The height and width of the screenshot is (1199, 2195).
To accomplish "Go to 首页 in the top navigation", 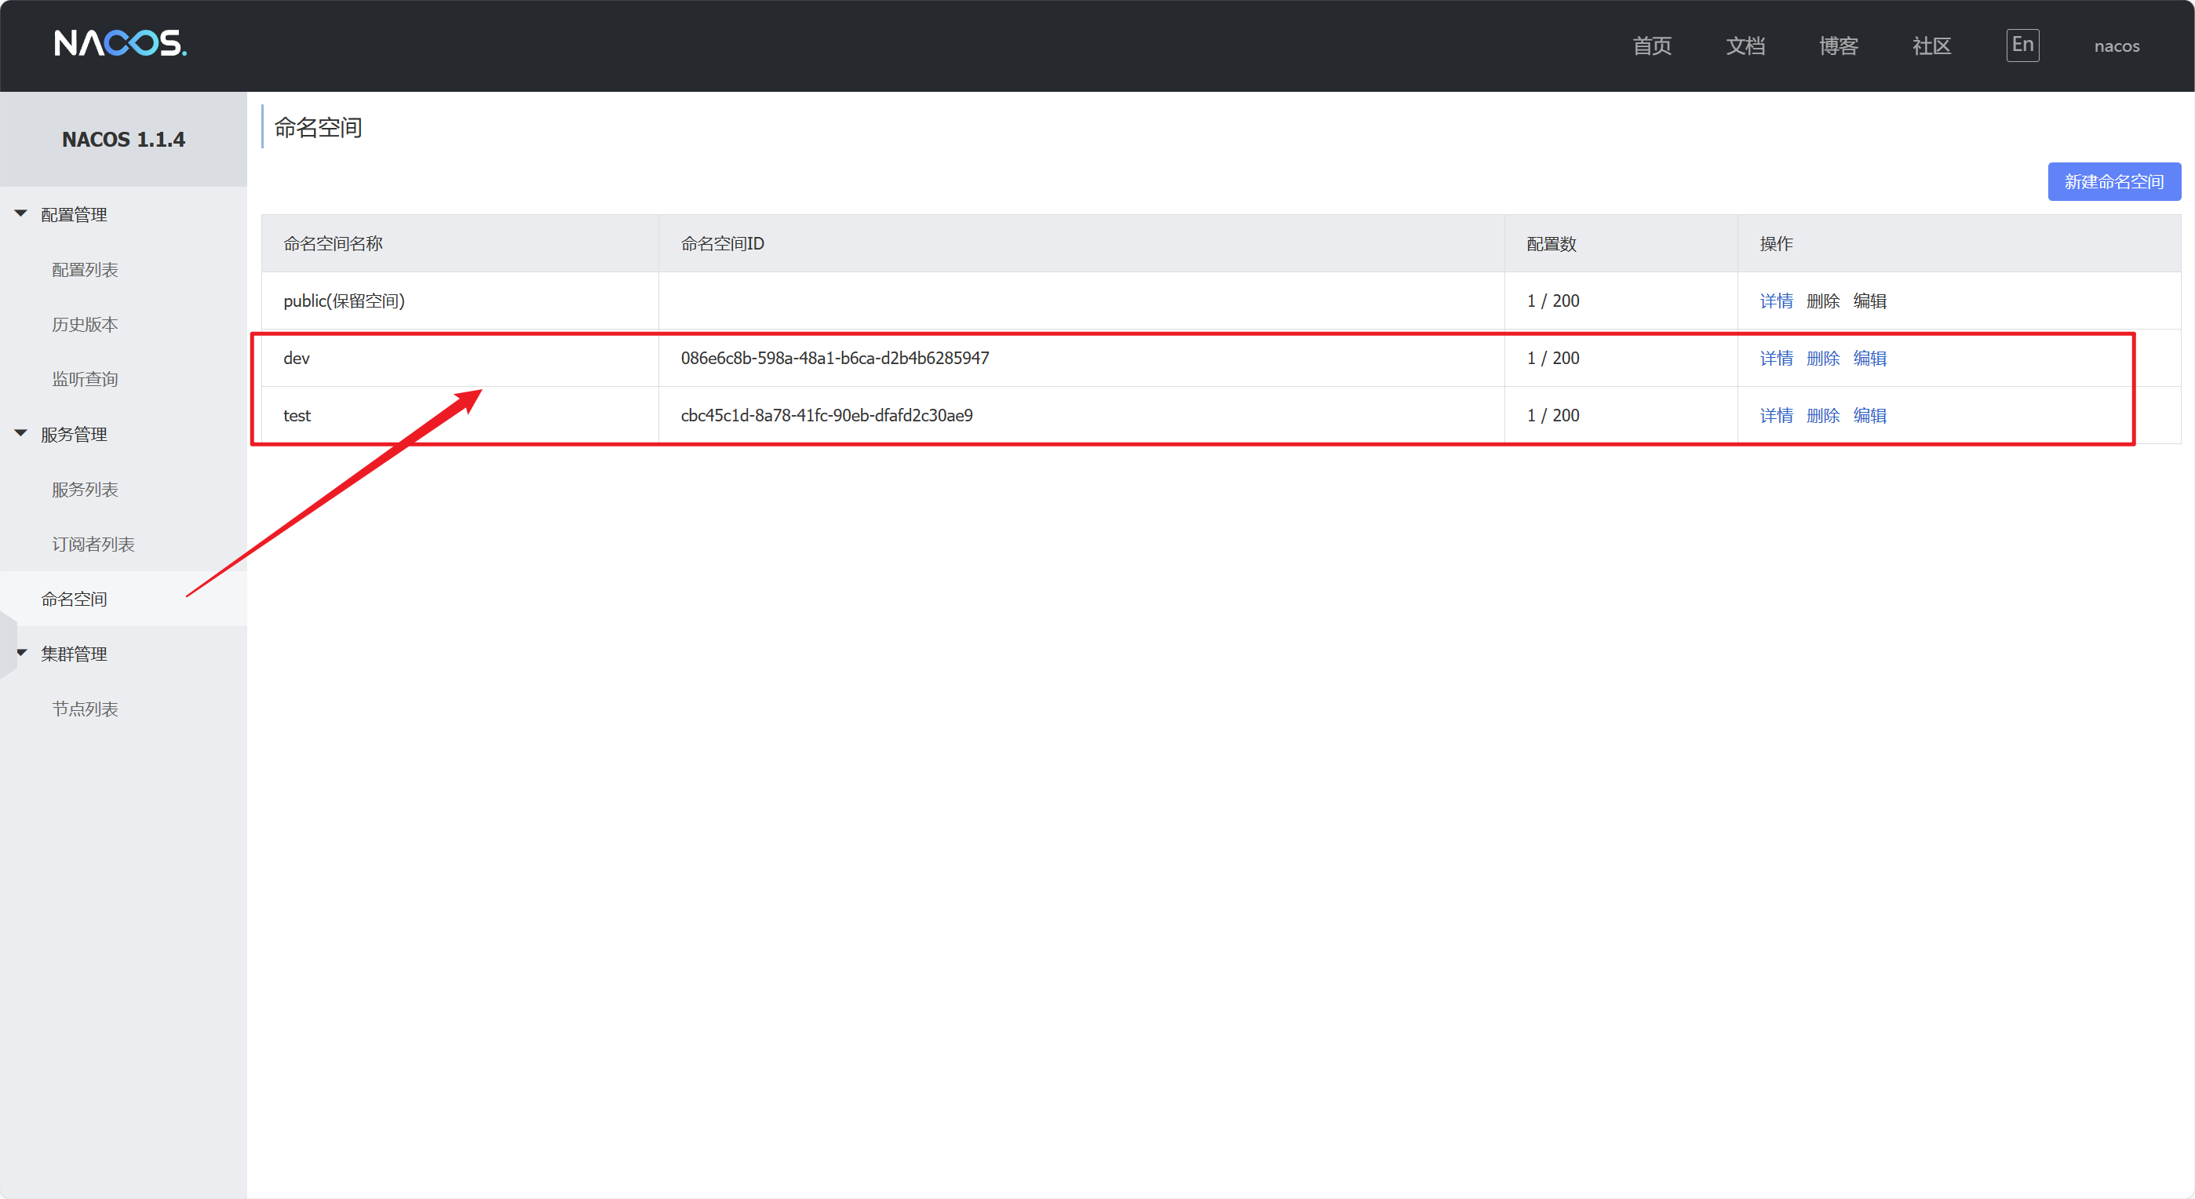I will click(x=1651, y=46).
